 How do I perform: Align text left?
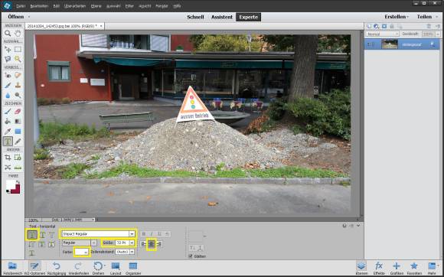[144, 244]
